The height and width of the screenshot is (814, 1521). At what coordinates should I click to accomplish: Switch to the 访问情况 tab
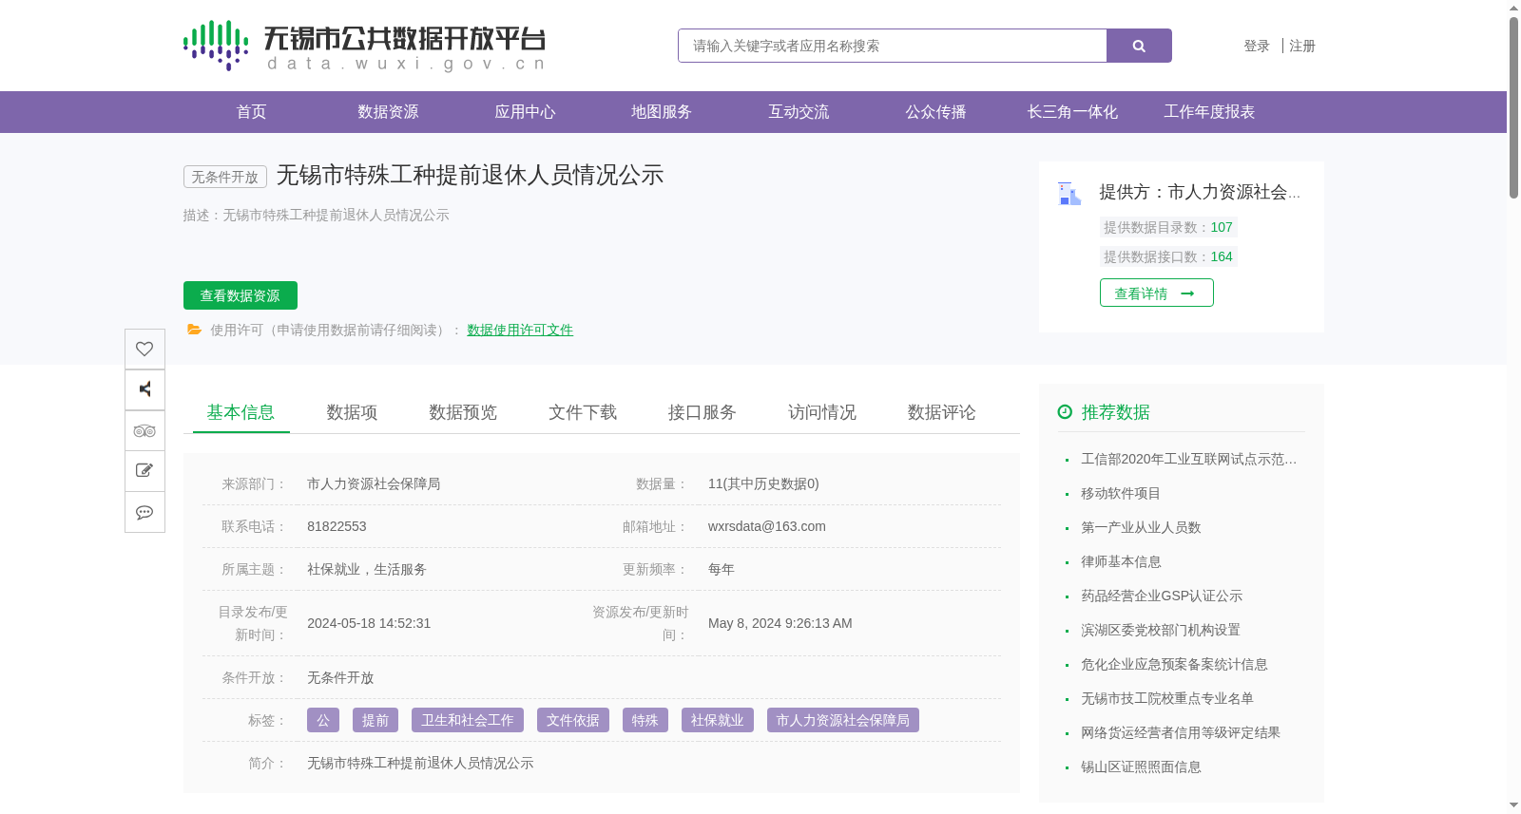[822, 412]
